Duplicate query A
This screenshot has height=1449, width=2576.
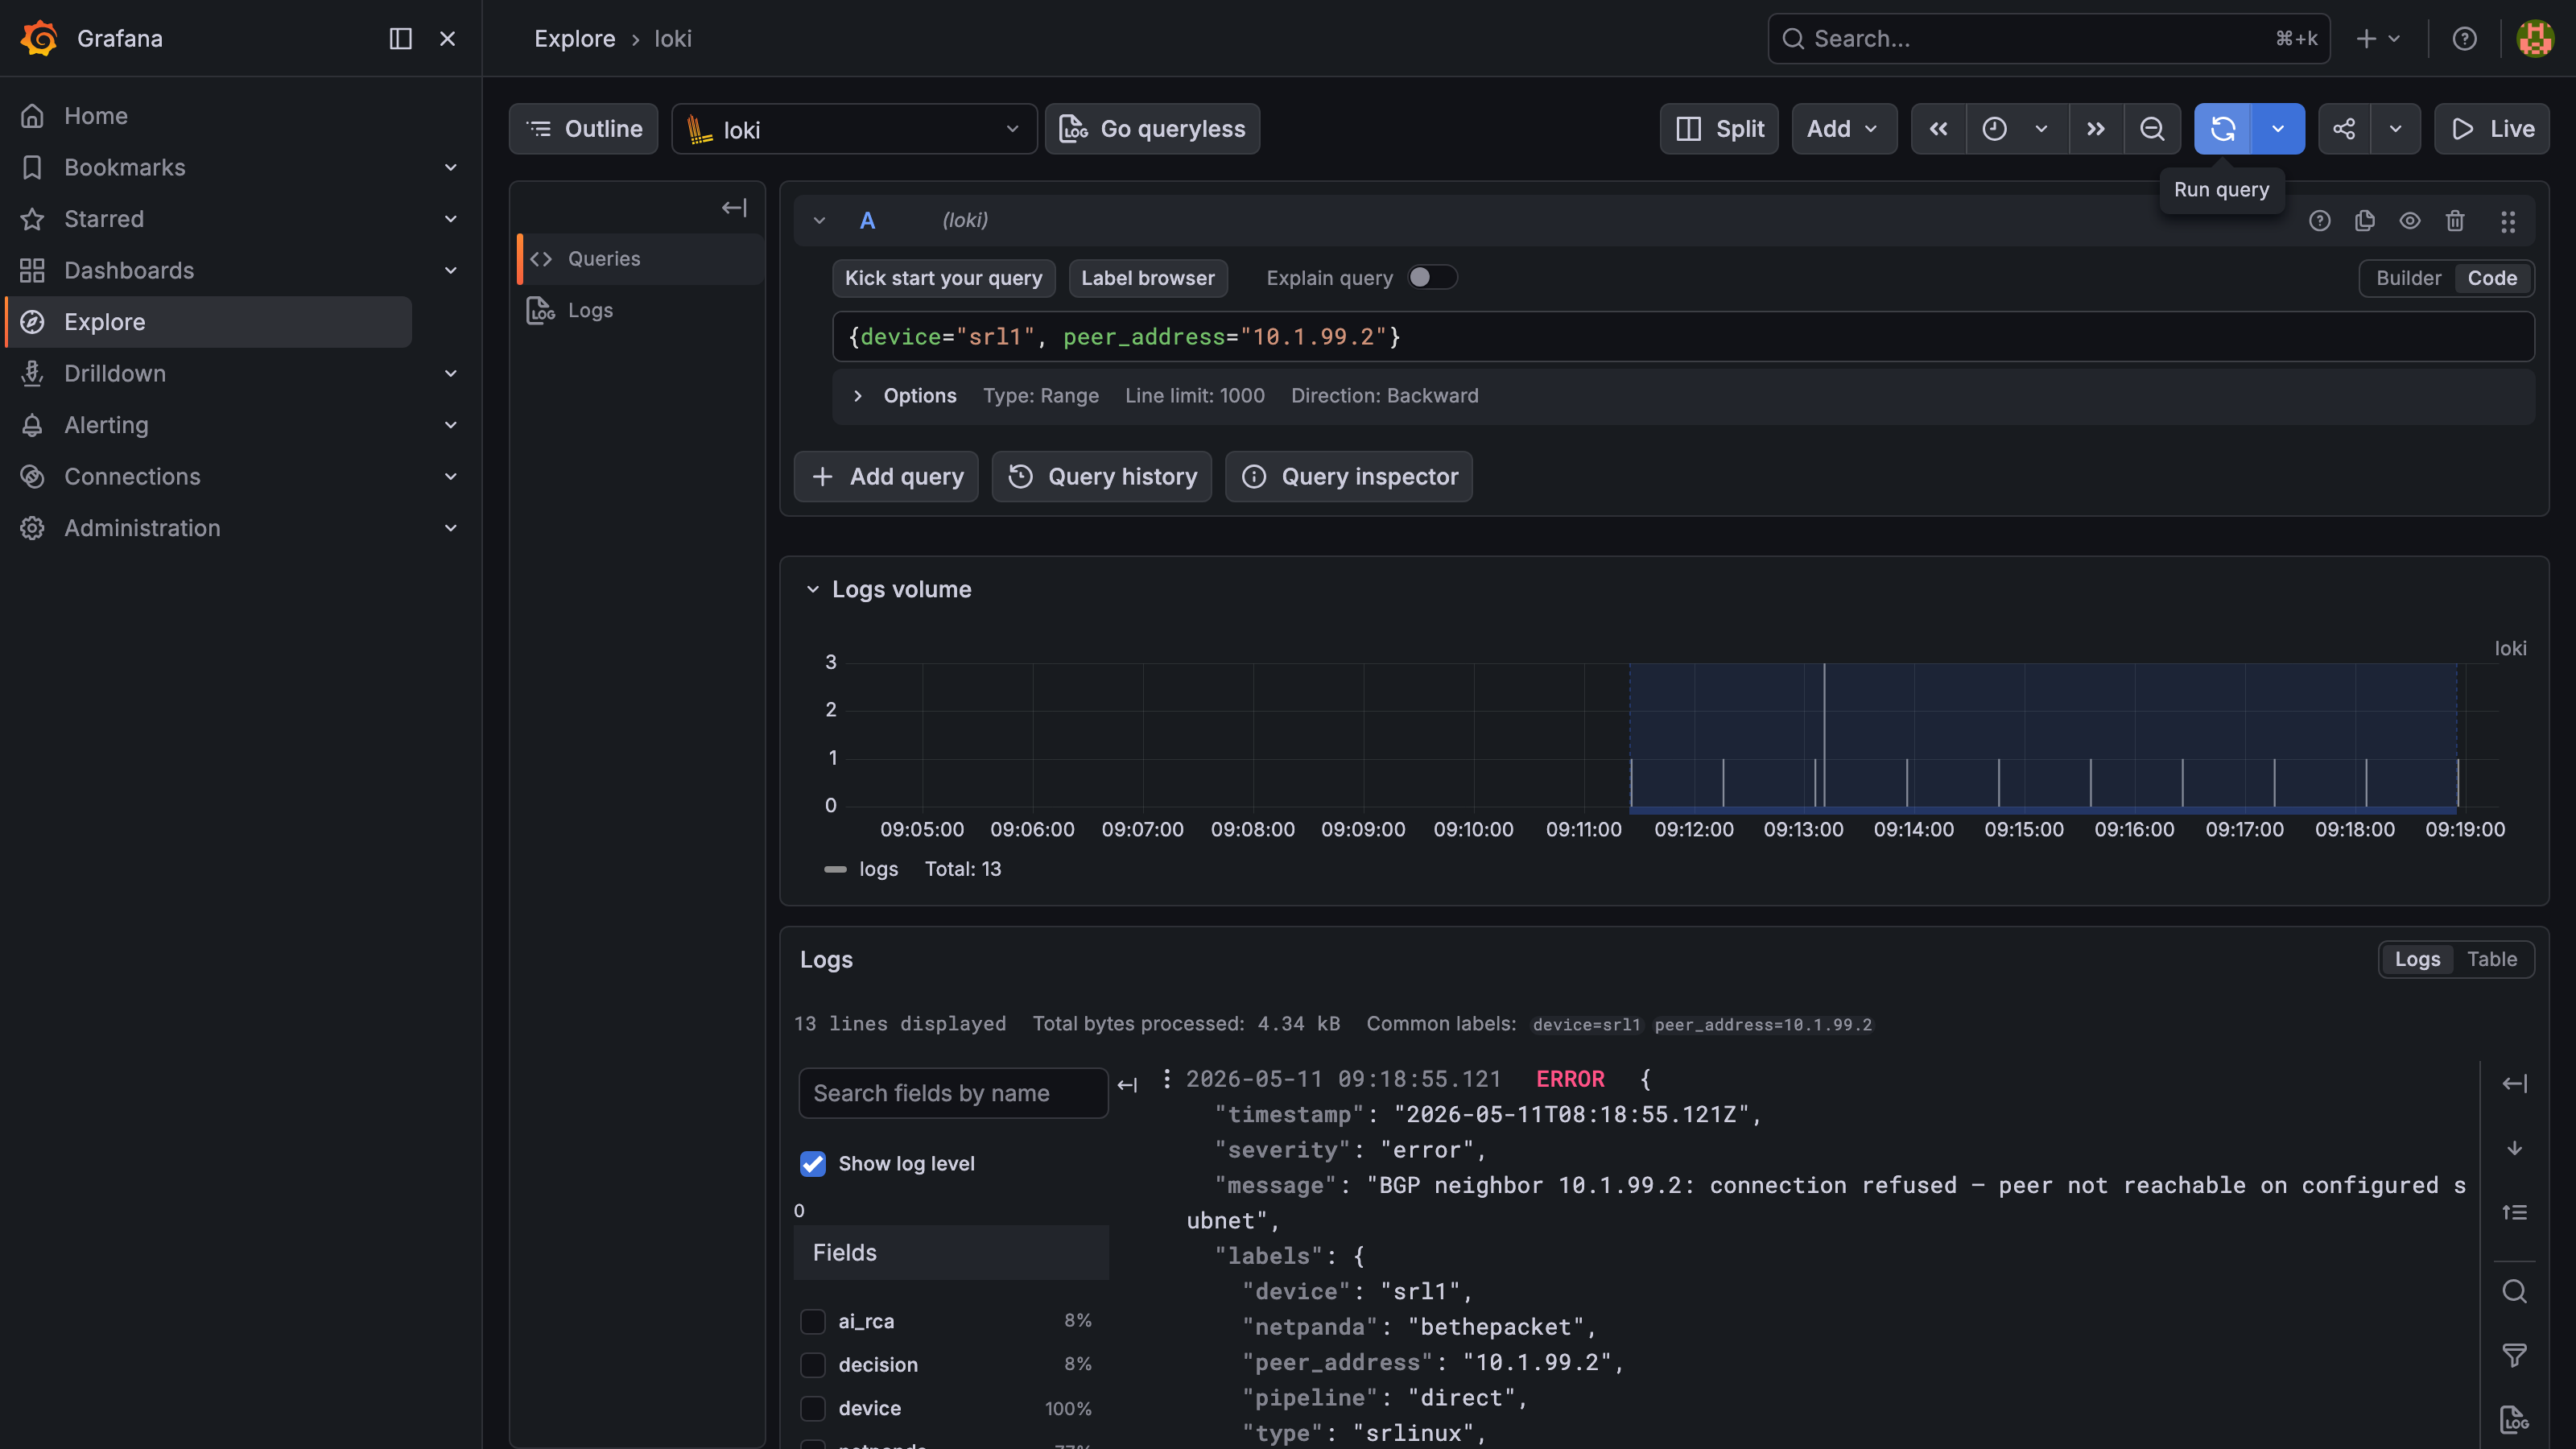coord(2364,221)
